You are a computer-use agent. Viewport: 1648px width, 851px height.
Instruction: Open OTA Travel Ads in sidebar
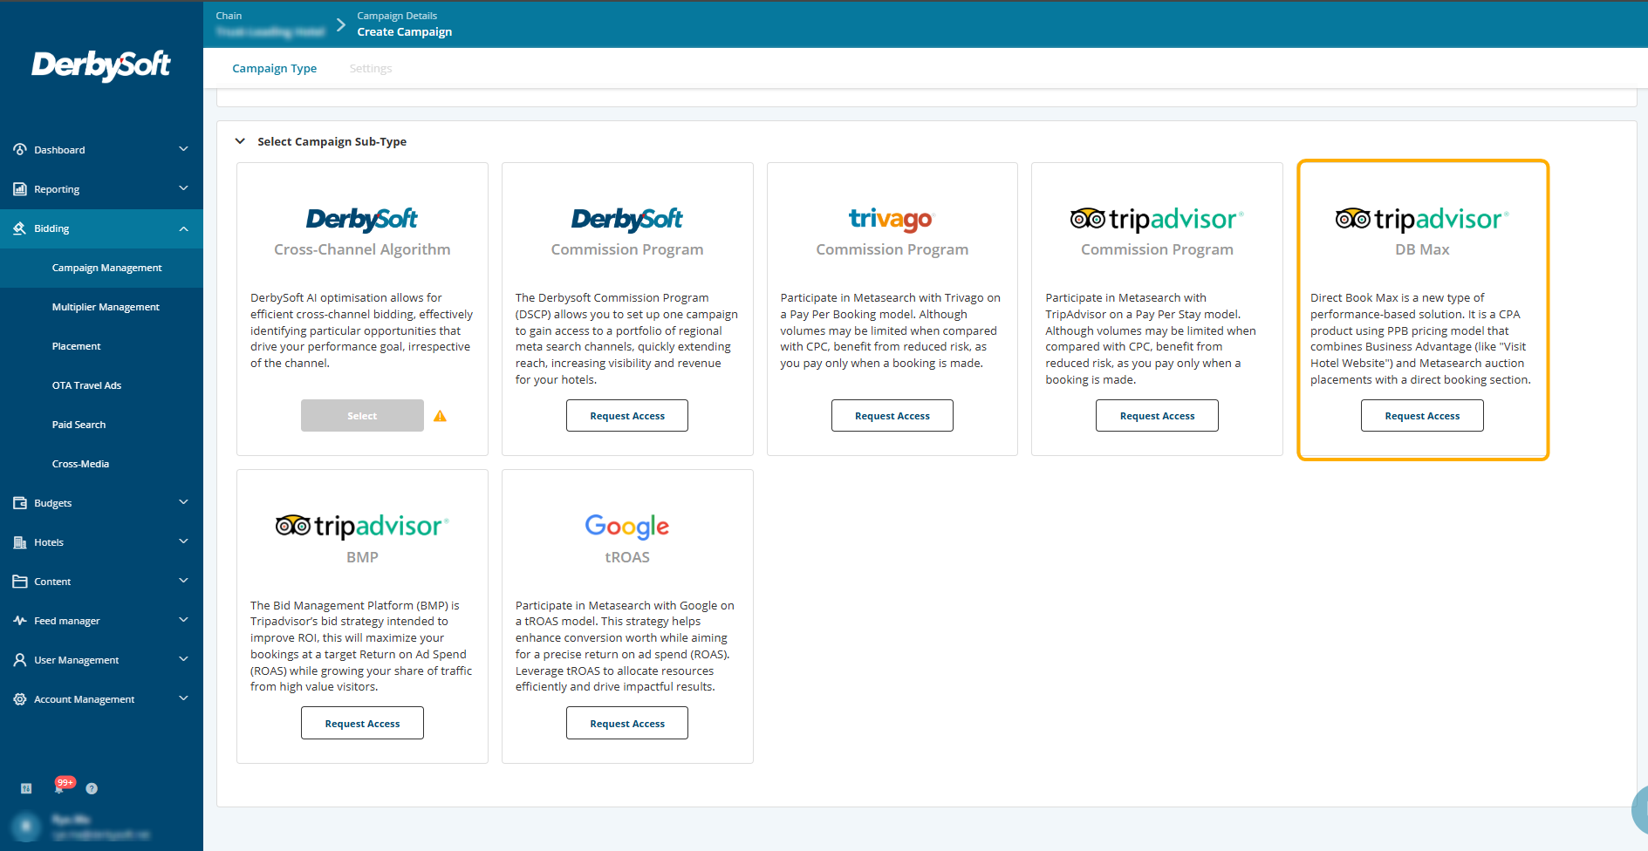pyautogui.click(x=101, y=385)
